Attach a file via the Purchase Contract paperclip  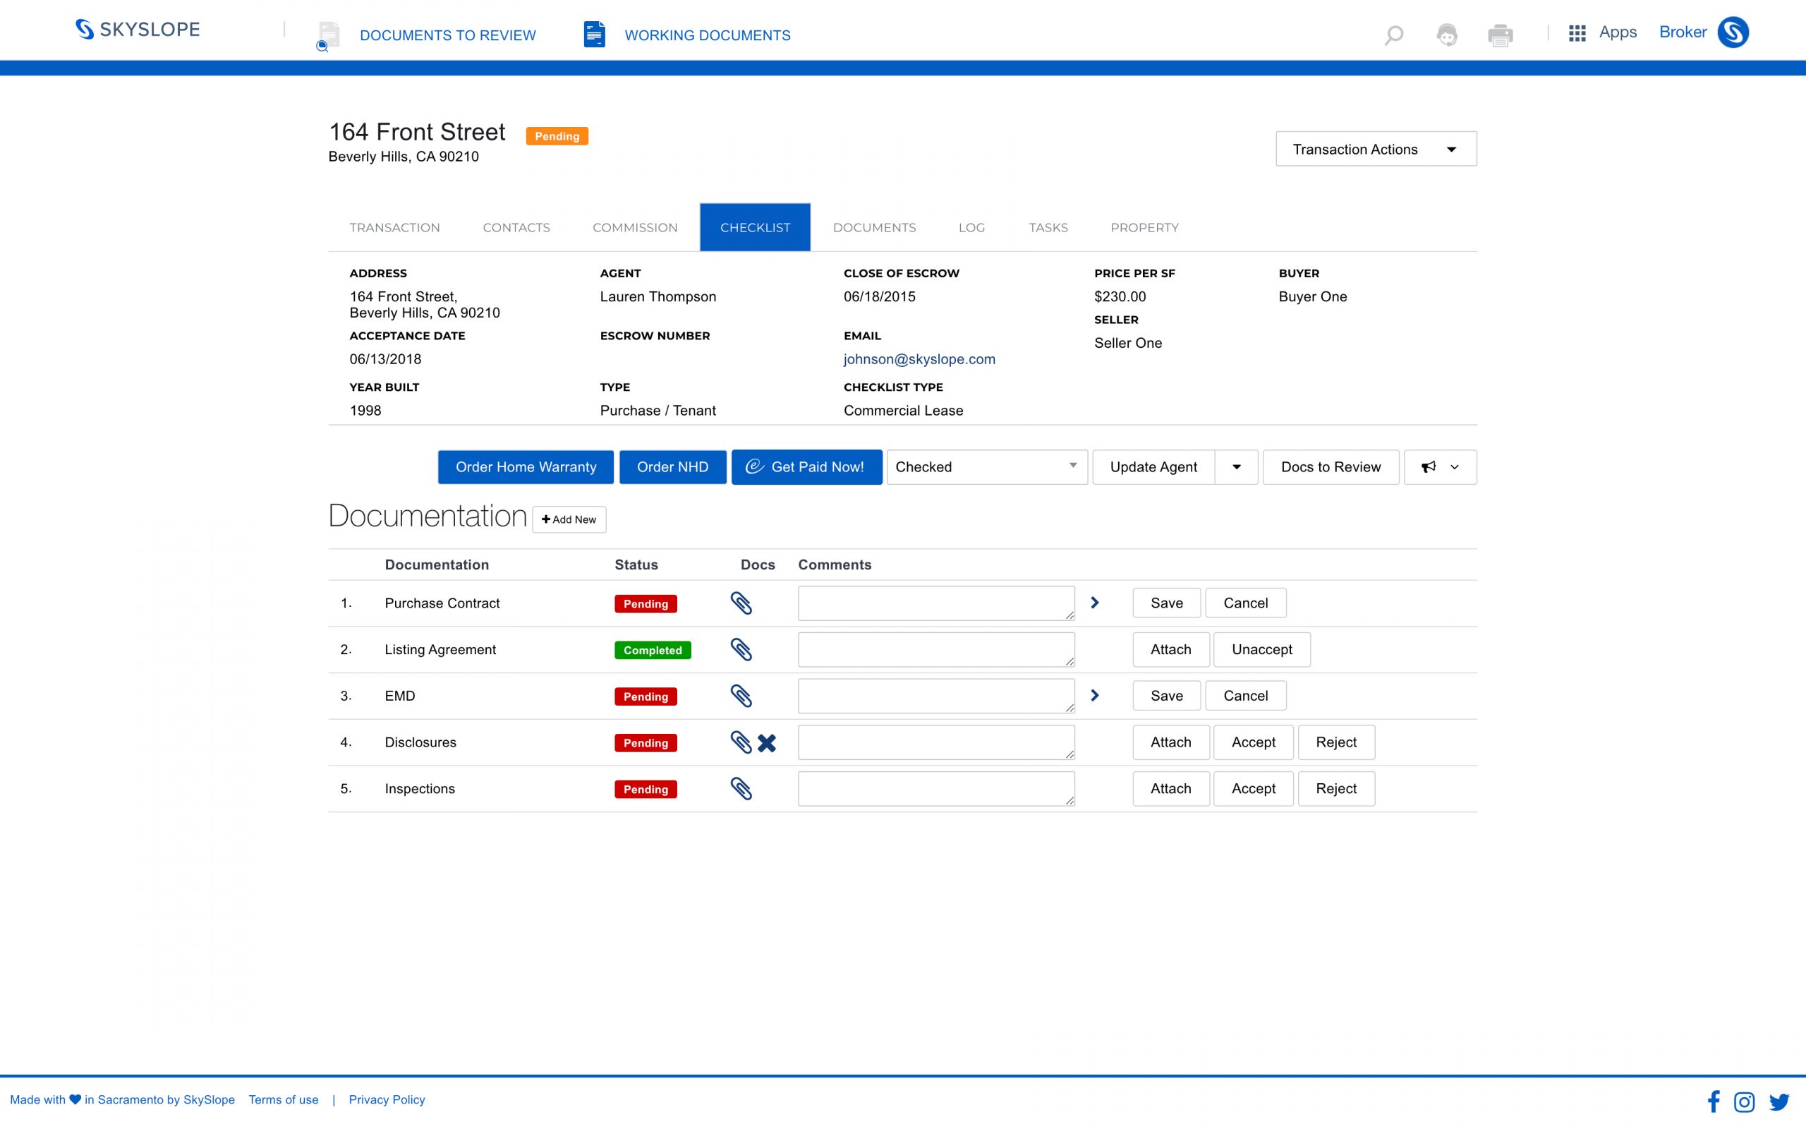click(743, 603)
